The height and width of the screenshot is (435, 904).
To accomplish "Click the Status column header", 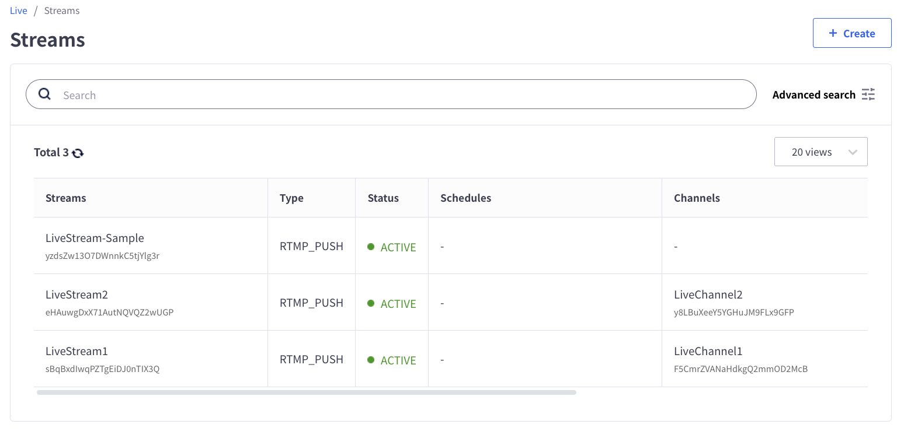I will [383, 198].
